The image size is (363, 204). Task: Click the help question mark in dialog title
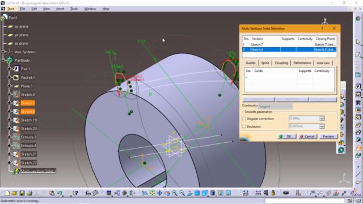tap(322, 28)
